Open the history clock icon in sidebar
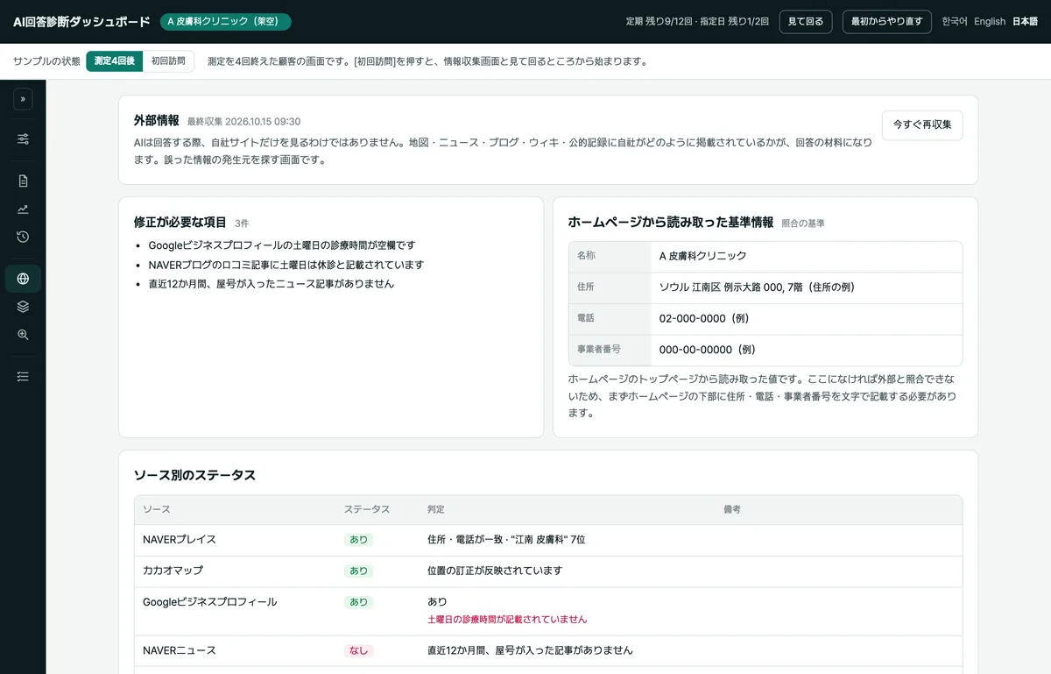This screenshot has height=674, width=1051. coord(23,237)
